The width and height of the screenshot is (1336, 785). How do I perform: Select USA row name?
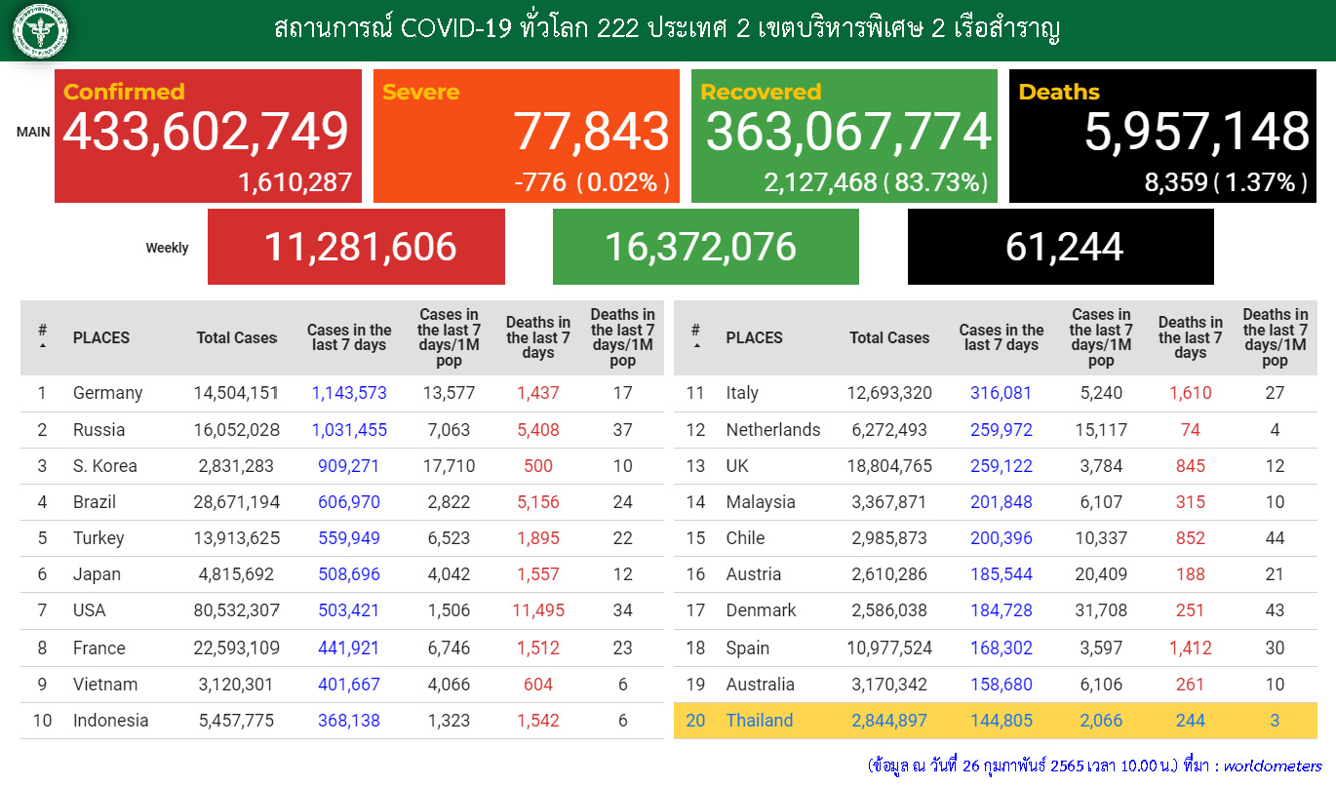click(90, 610)
